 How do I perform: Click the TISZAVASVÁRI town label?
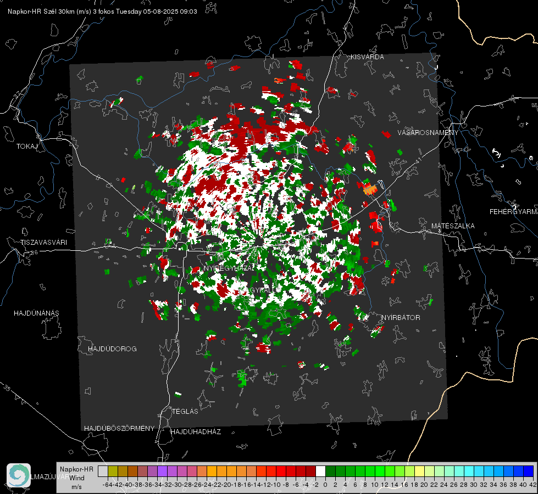tap(43, 243)
